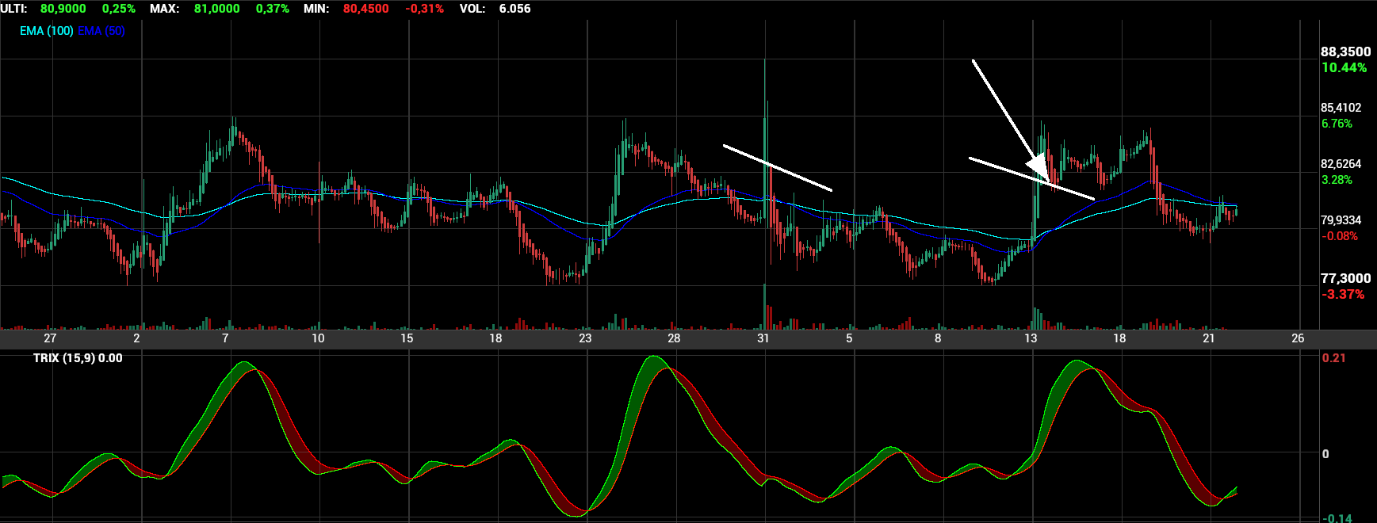This screenshot has width=1377, height=523.
Task: Click date axis label 8
Action: pos(938,338)
